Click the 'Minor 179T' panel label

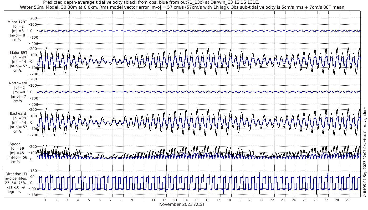pos(17,22)
